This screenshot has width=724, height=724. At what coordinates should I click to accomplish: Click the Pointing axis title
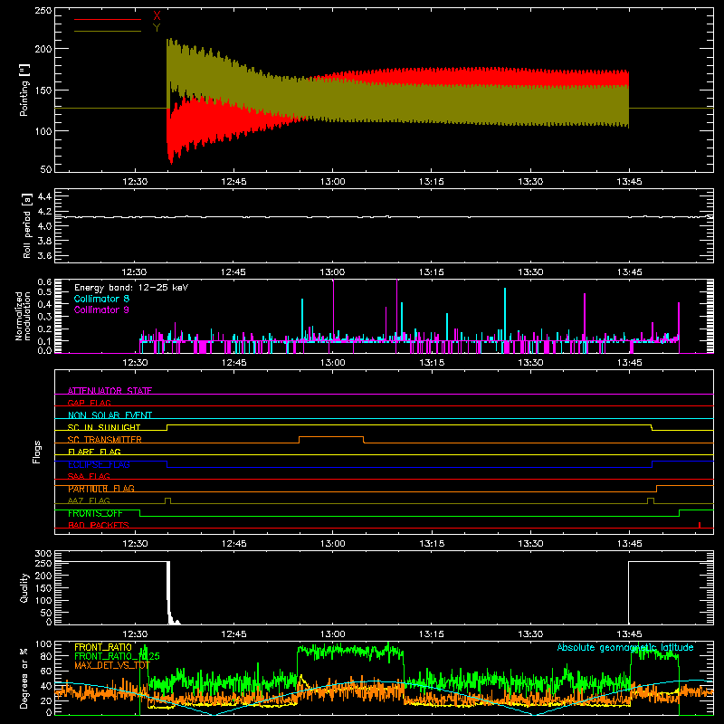pyautogui.click(x=24, y=90)
